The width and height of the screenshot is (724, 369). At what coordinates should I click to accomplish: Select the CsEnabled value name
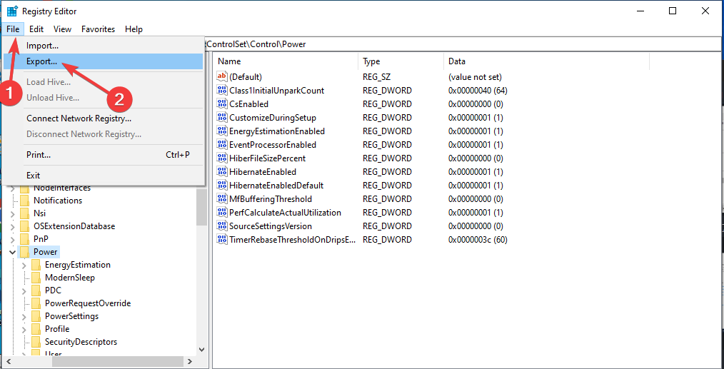tap(249, 104)
